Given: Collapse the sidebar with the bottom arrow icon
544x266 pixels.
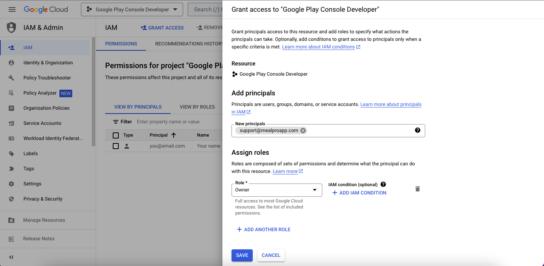Looking at the screenshot, I should click(x=11, y=257).
